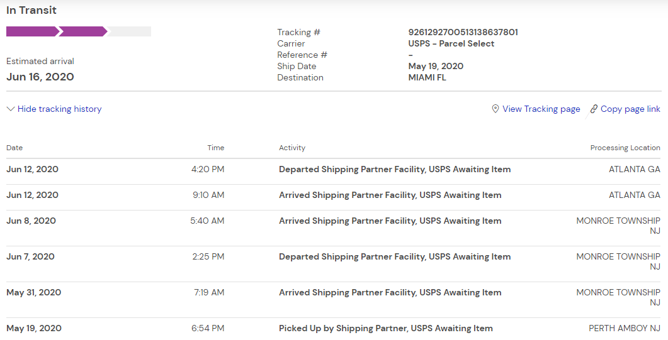This screenshot has width=668, height=340.
Task: Click the Jun 16, 2020 estimated arrival date
Action: tap(40, 77)
